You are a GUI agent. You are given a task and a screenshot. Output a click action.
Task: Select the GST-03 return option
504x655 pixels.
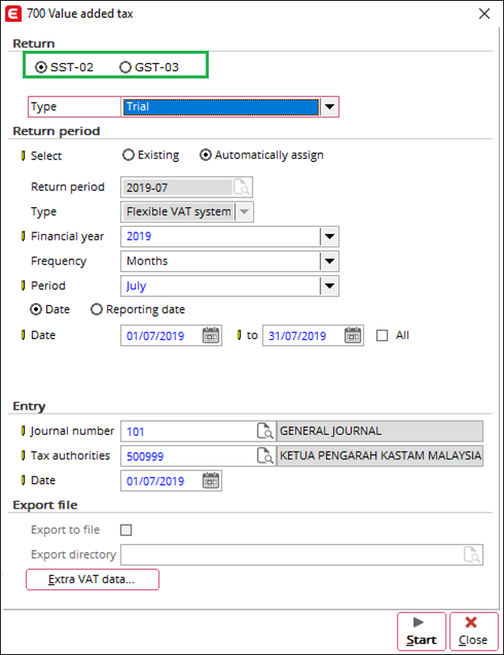[125, 67]
